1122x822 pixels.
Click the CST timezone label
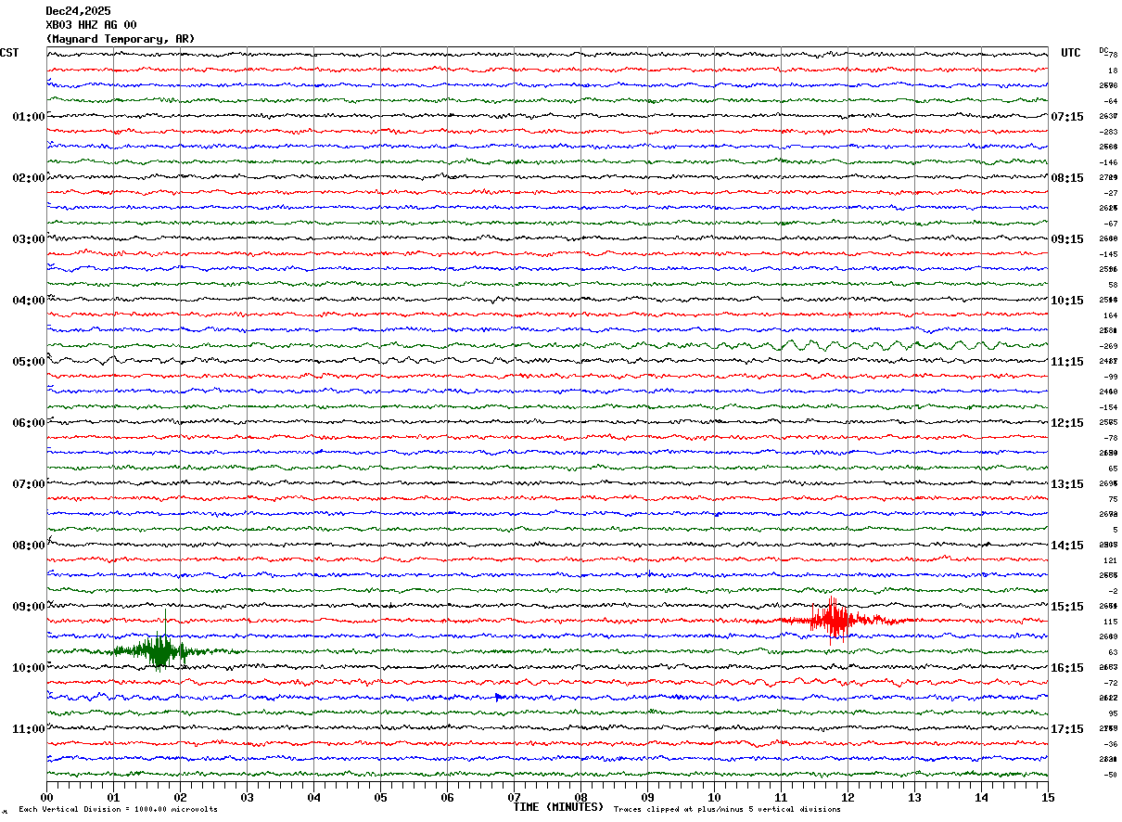pyautogui.click(x=9, y=53)
